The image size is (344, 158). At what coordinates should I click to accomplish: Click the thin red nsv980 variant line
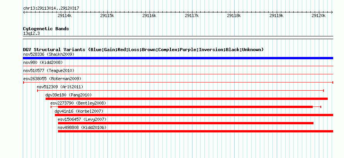tap(178, 66)
